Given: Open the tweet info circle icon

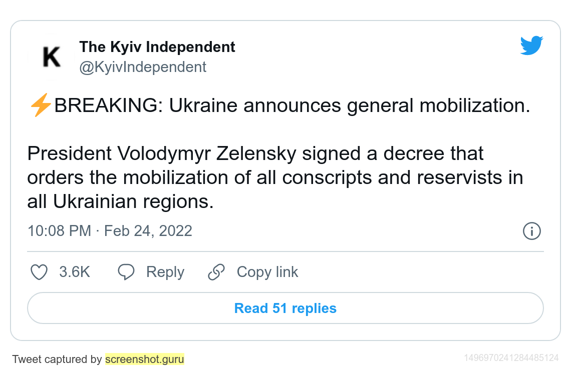Looking at the screenshot, I should 531,231.
